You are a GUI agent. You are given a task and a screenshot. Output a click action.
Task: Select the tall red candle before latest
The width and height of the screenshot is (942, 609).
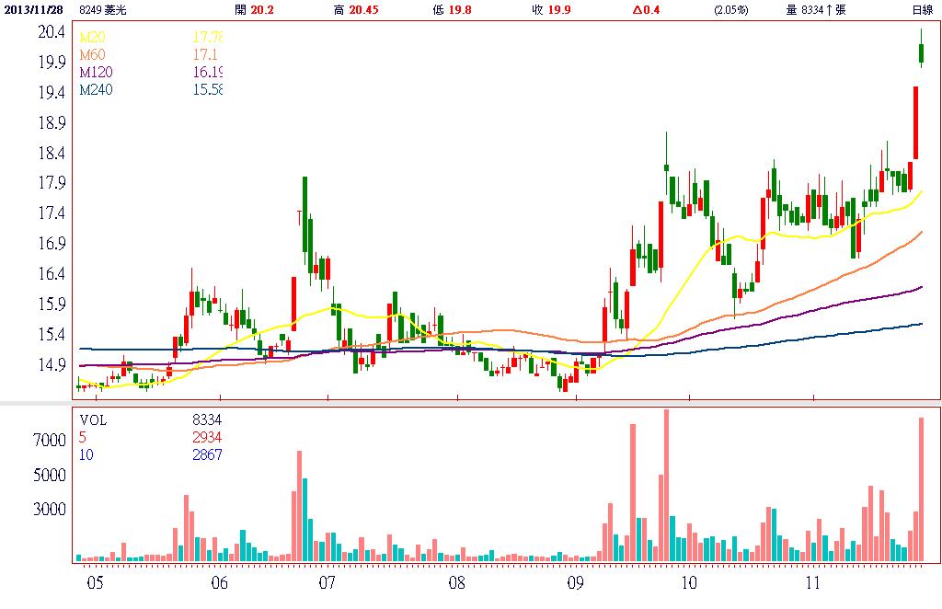click(915, 121)
